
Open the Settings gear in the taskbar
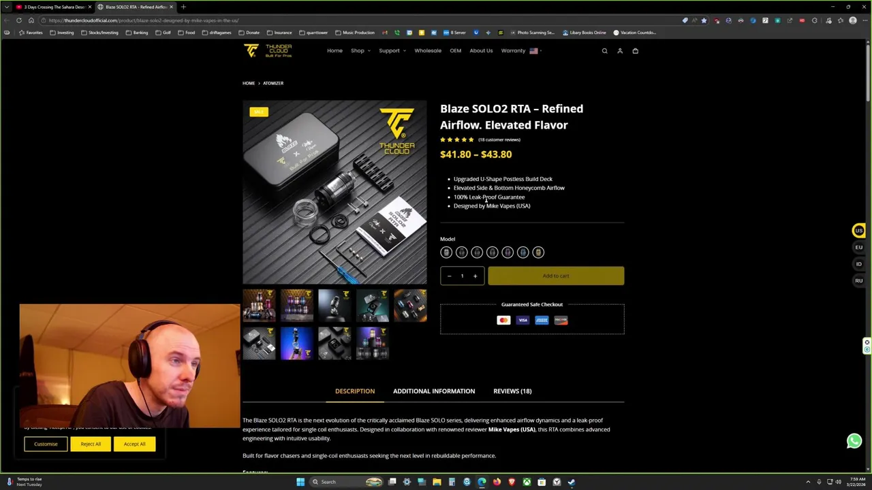click(x=407, y=482)
